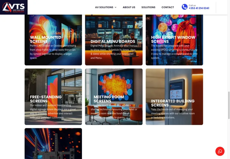The image size is (230, 159).
Task: Click the 'Call us' label text
Action: pyautogui.click(x=192, y=5)
